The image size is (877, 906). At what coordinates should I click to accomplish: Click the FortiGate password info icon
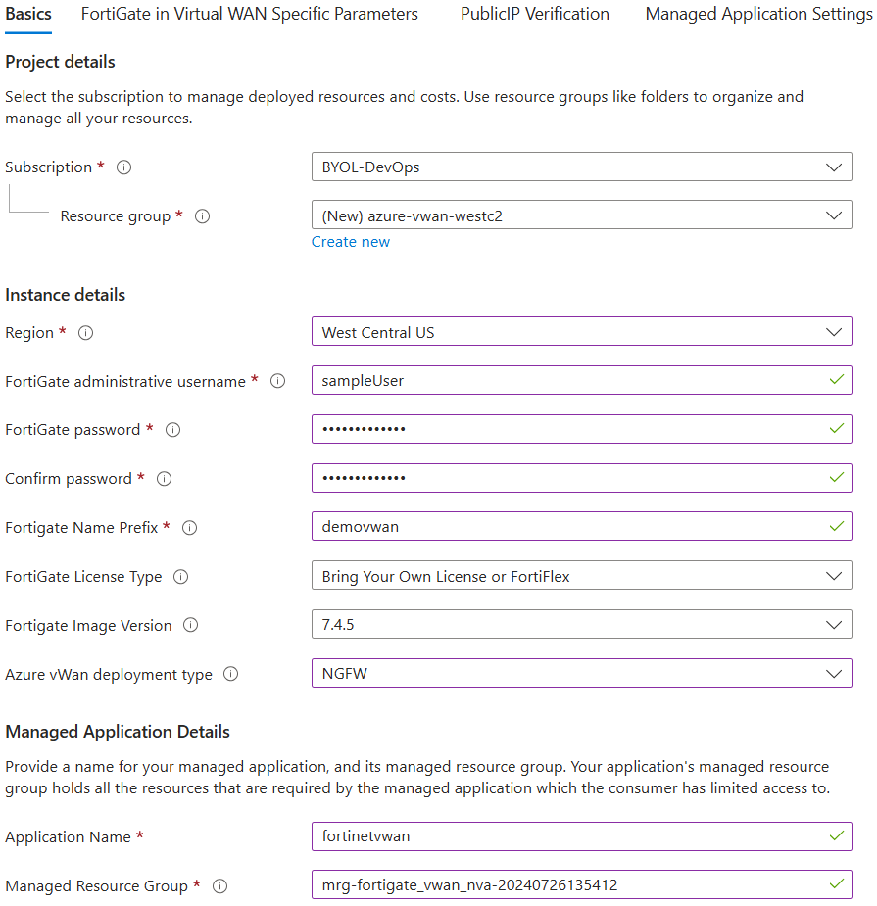[x=172, y=430]
